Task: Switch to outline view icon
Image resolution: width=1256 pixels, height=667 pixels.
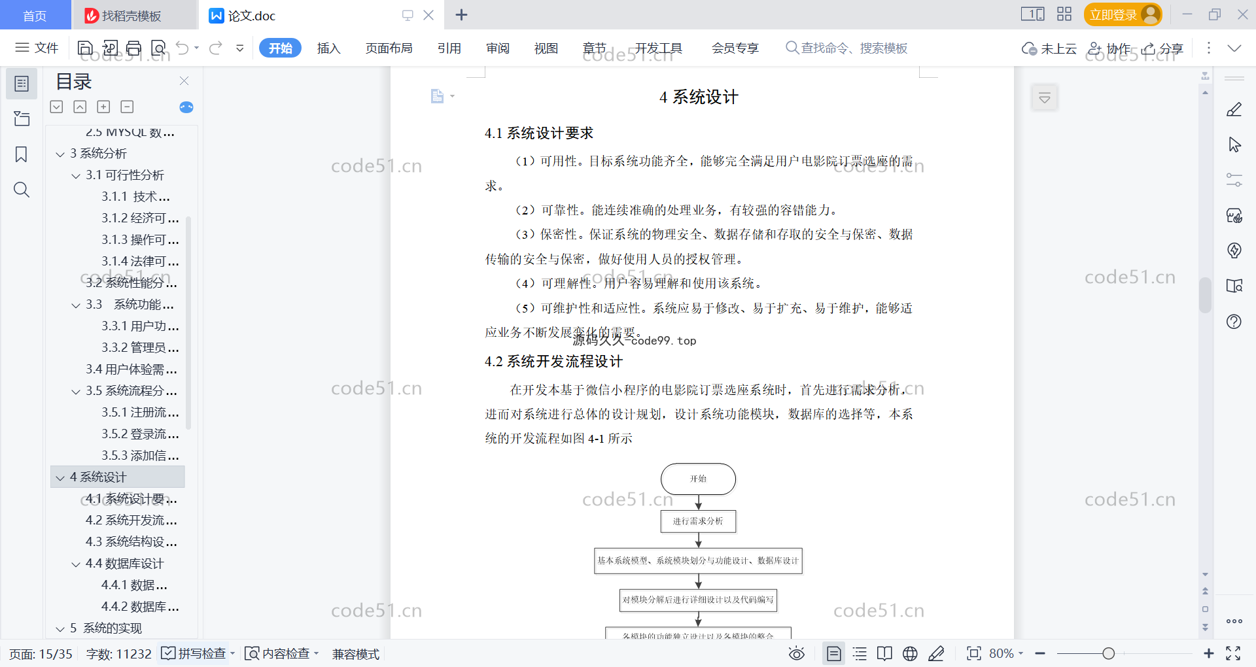Action: click(x=860, y=653)
